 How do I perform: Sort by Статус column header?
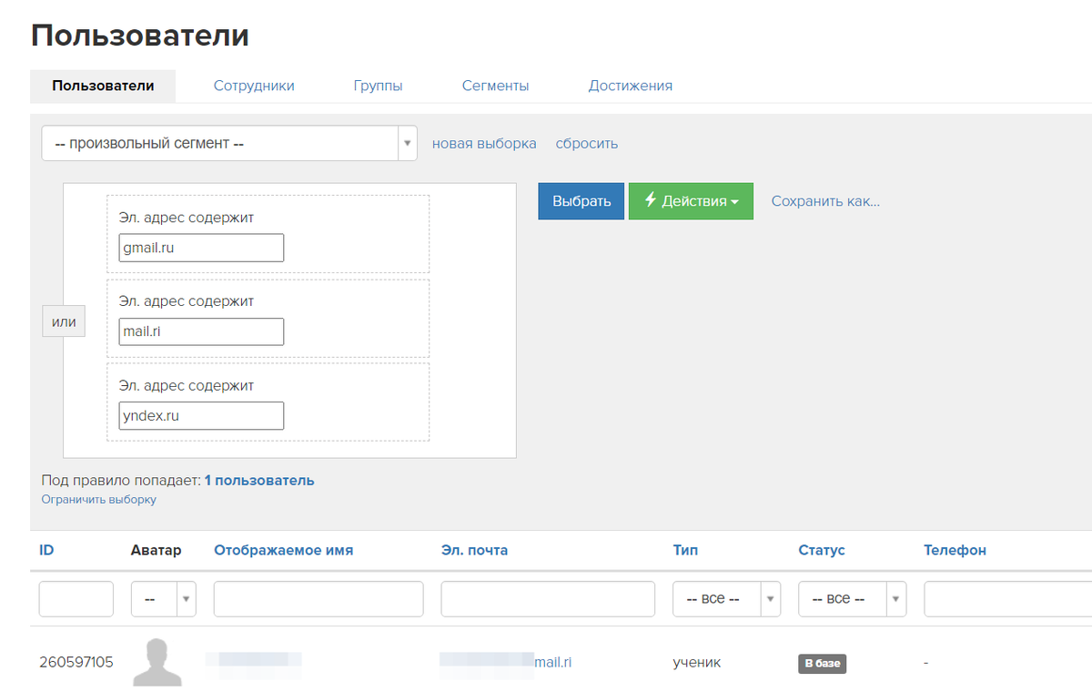[x=822, y=550]
